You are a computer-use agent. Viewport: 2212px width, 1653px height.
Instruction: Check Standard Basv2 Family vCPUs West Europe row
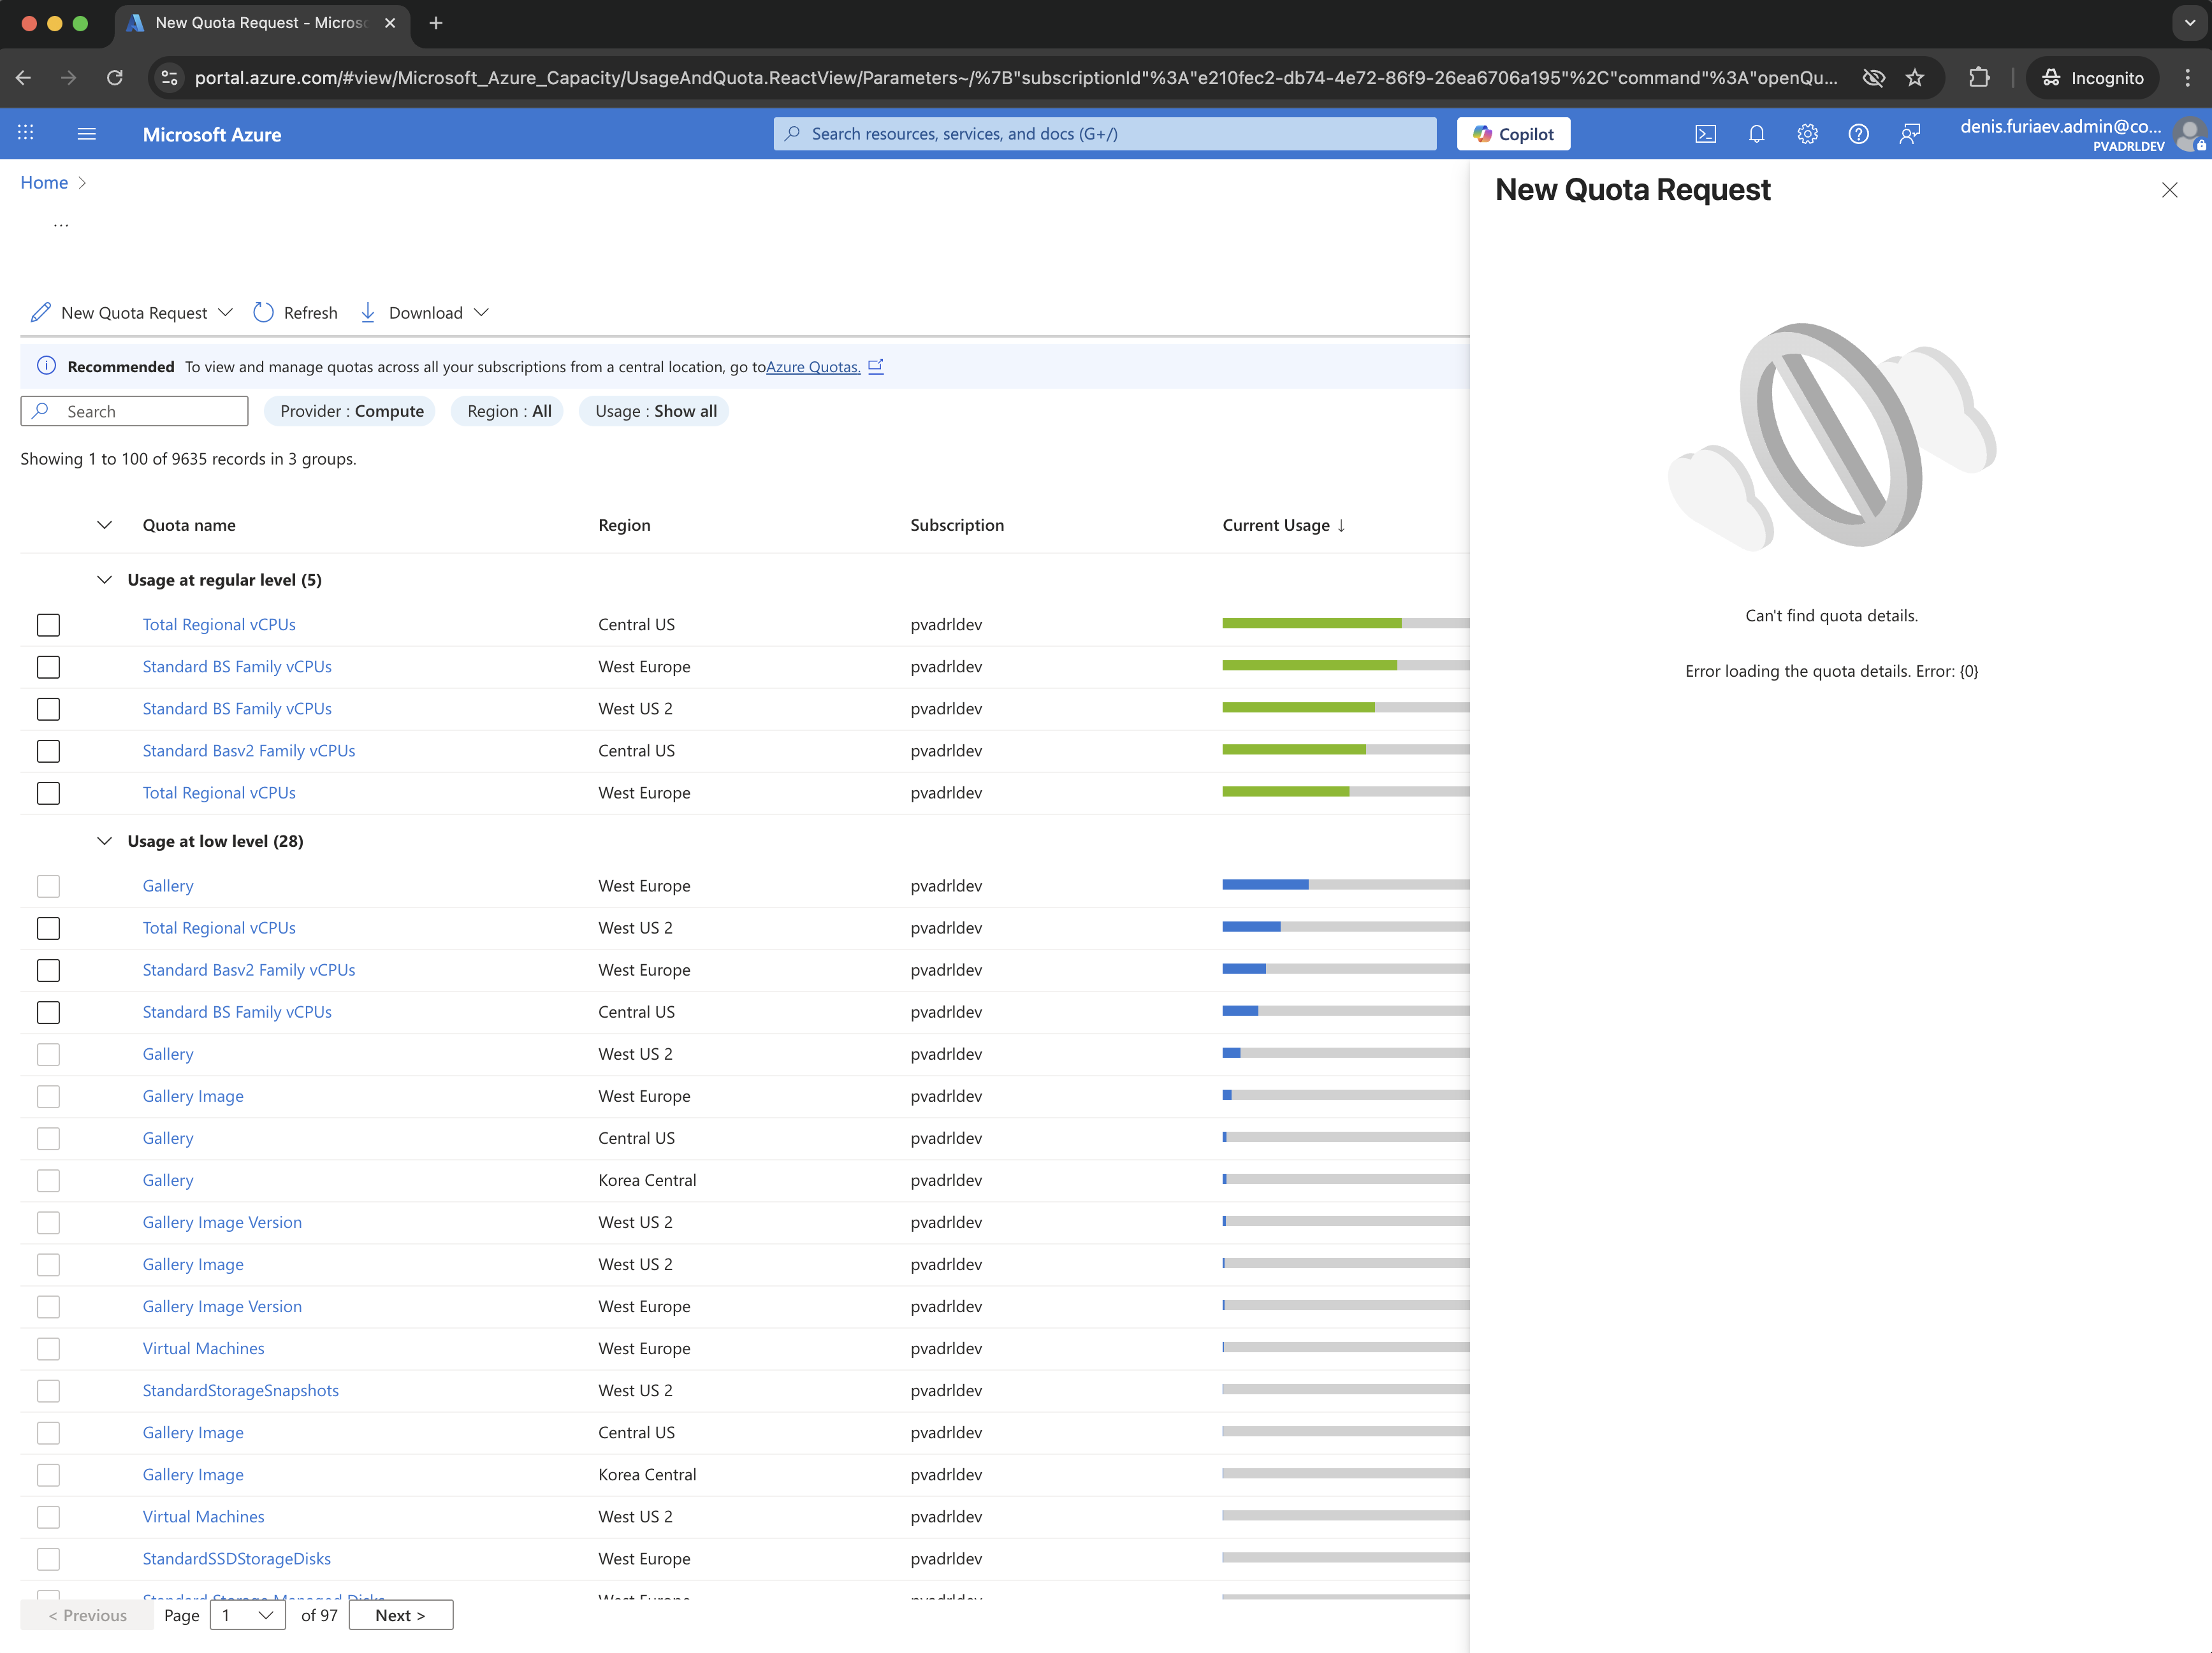[48, 971]
